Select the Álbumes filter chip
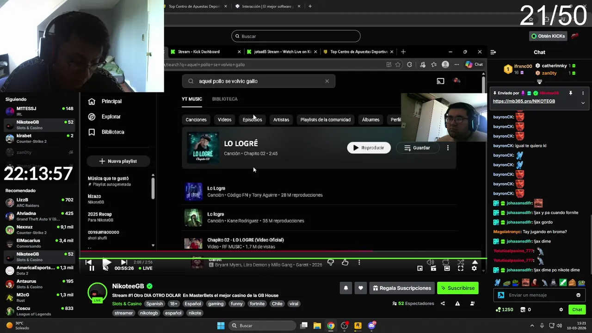 click(x=370, y=119)
